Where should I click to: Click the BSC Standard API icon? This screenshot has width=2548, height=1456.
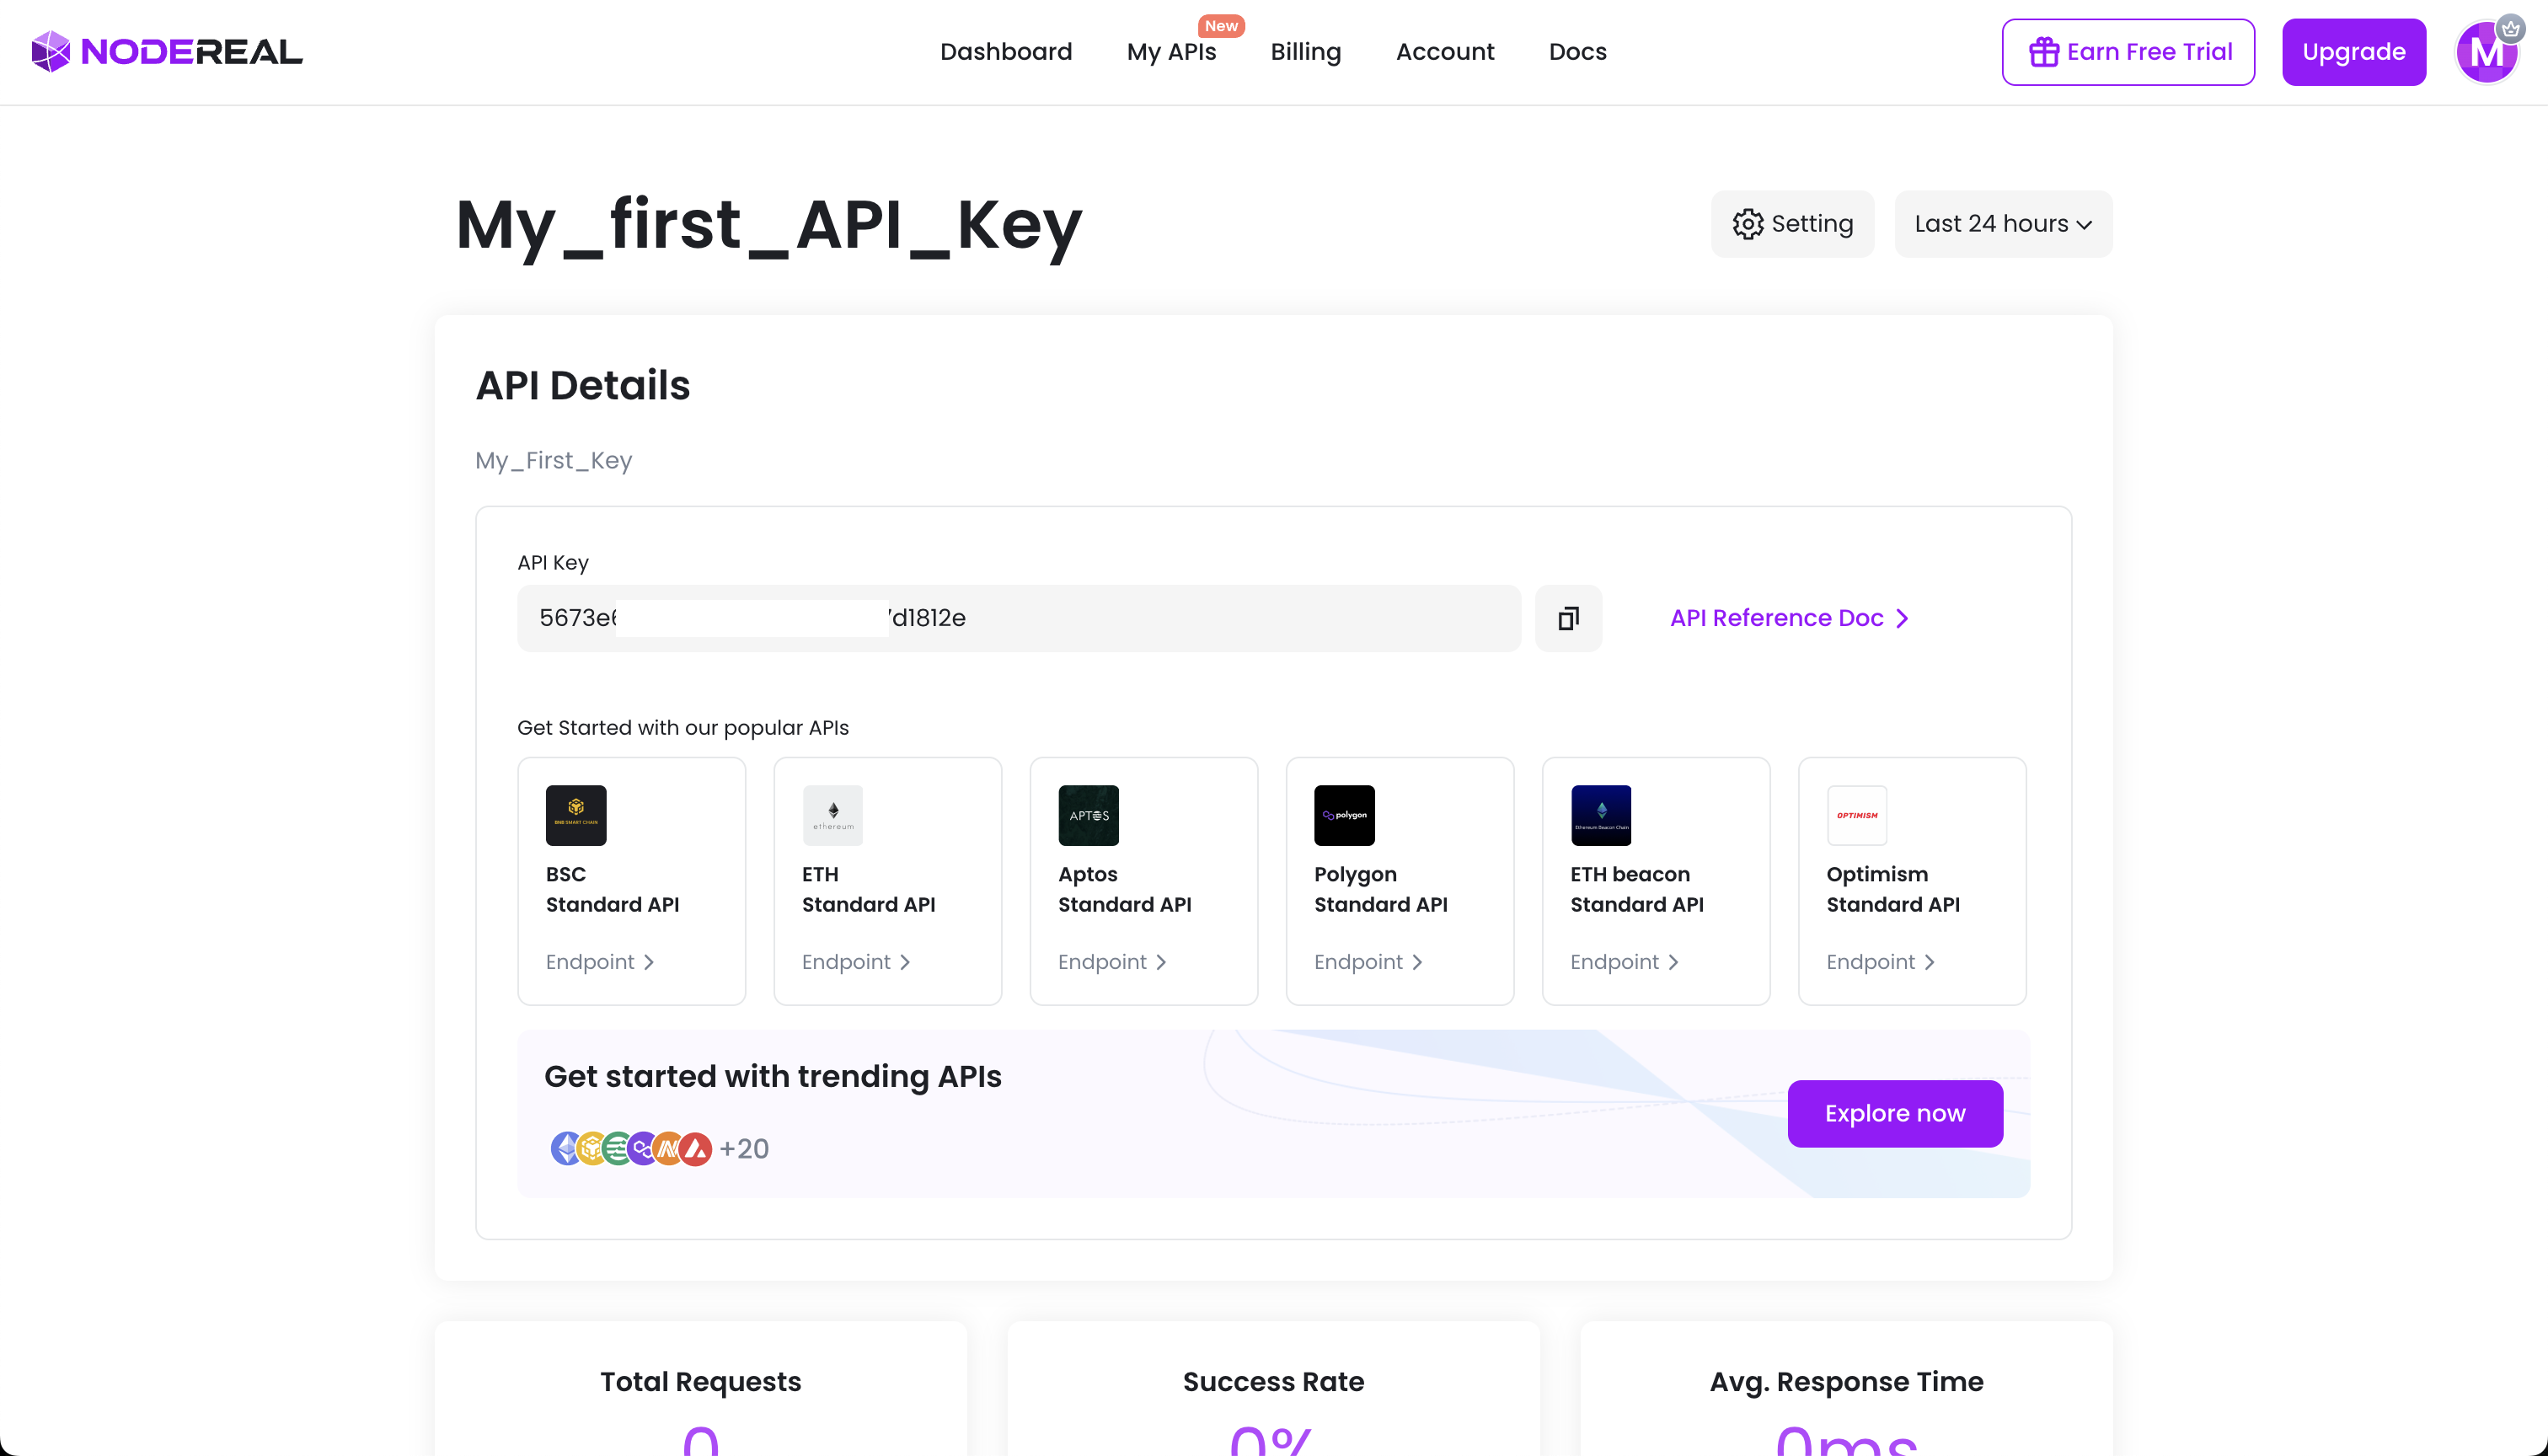click(575, 816)
